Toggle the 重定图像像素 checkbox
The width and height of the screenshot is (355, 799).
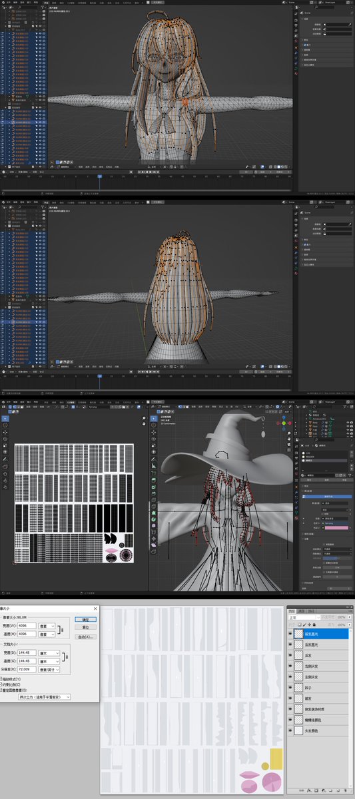[1, 690]
